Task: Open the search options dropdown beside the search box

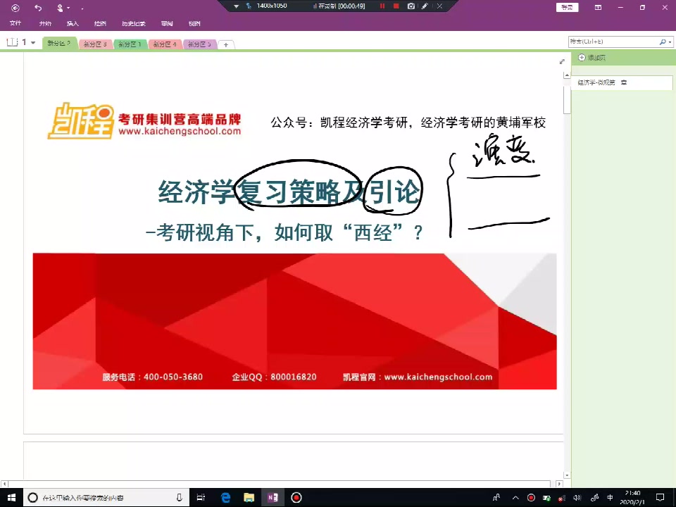Action: pos(670,42)
